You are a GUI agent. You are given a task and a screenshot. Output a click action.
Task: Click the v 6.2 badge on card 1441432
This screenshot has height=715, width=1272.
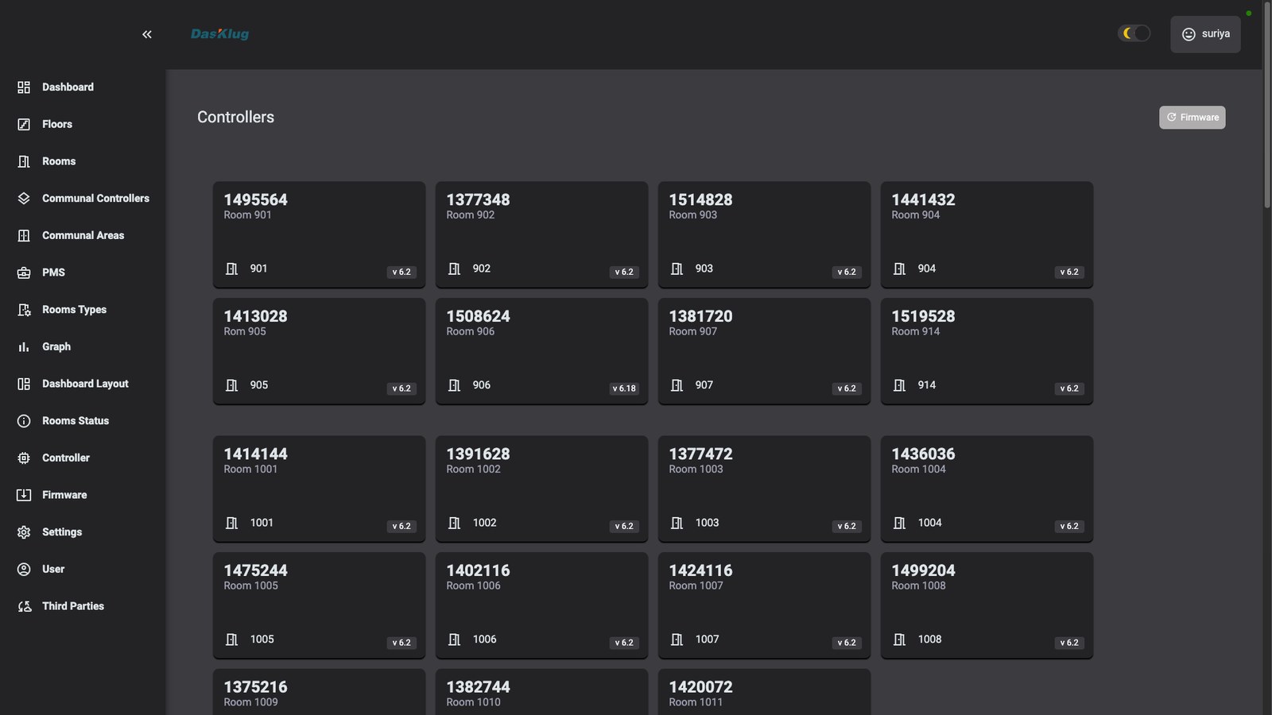(x=1069, y=272)
